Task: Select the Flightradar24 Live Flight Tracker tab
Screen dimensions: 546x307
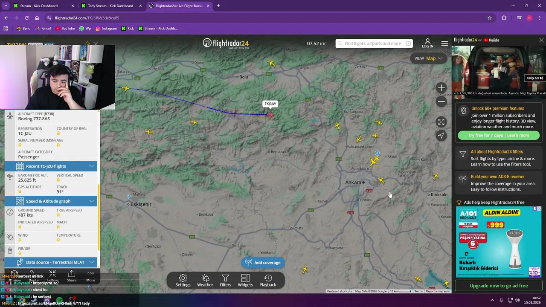Action: click(x=179, y=6)
